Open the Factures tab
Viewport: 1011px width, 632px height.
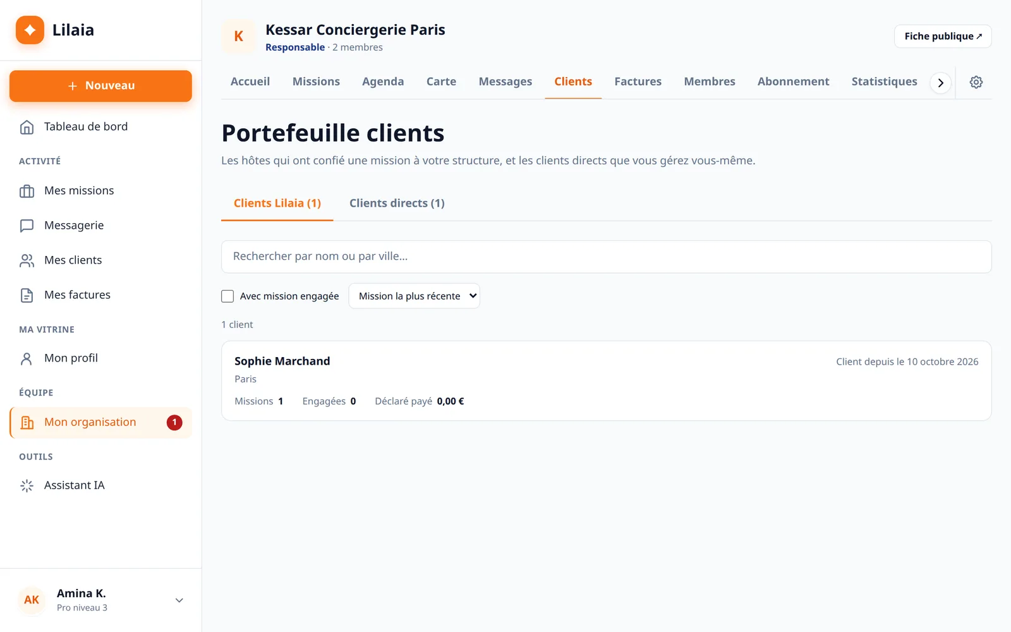638,82
